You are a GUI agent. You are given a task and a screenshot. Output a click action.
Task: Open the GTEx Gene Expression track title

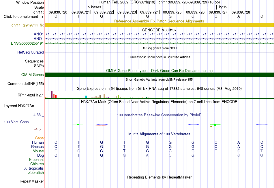[159, 89]
